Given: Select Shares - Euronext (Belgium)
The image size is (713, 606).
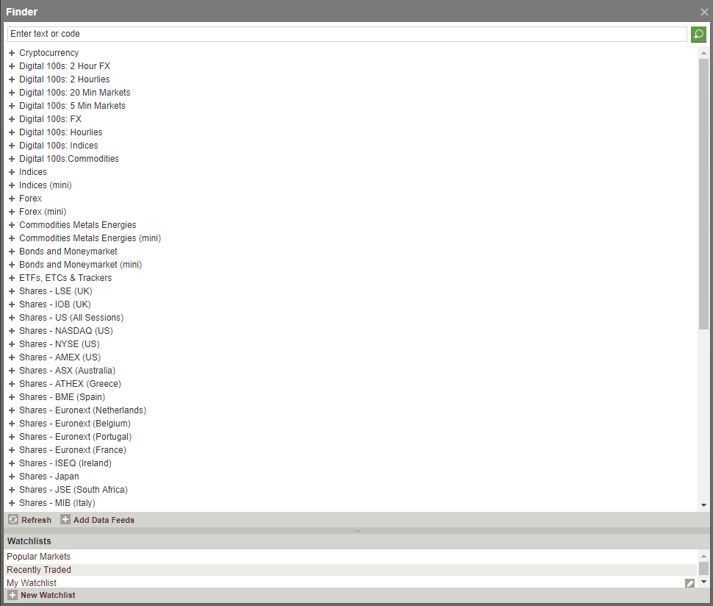Looking at the screenshot, I should (x=75, y=424).
